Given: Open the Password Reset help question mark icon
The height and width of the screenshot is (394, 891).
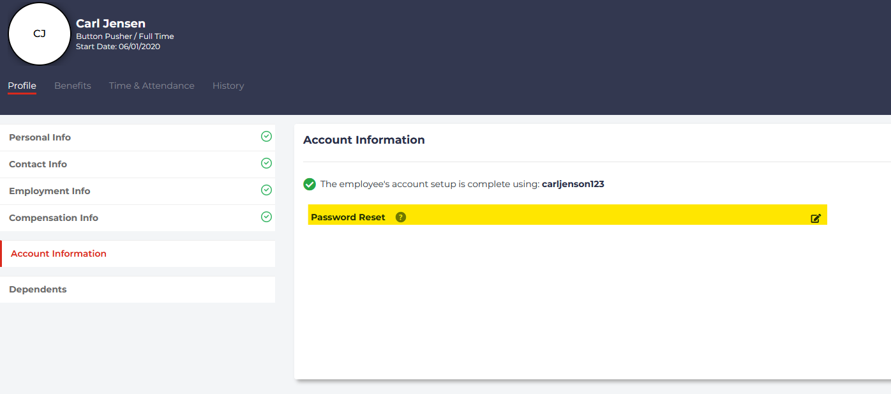Looking at the screenshot, I should click(x=400, y=217).
